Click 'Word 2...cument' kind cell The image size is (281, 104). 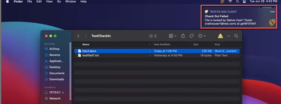point(226,51)
